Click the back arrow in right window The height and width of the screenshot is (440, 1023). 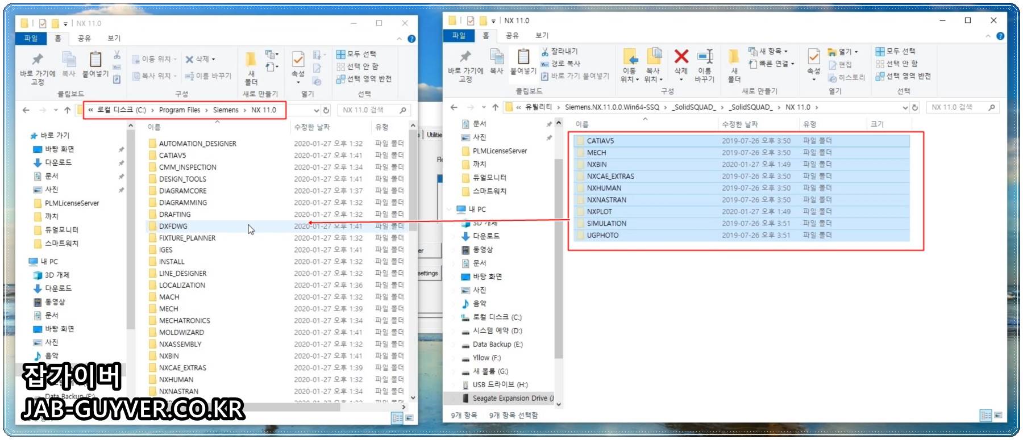click(x=454, y=107)
